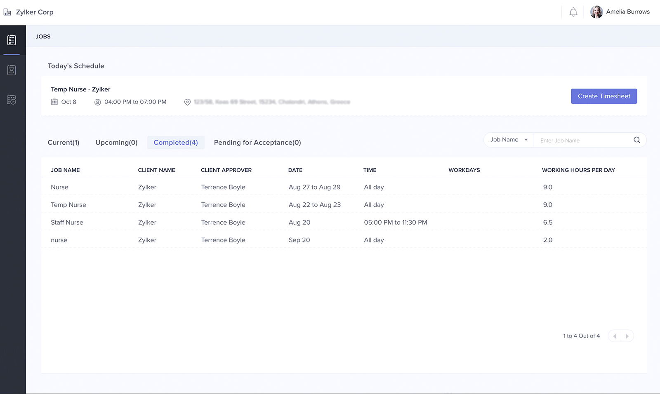Viewport: 660px width, 394px height.
Task: Go to next page arrow
Action: (627, 336)
